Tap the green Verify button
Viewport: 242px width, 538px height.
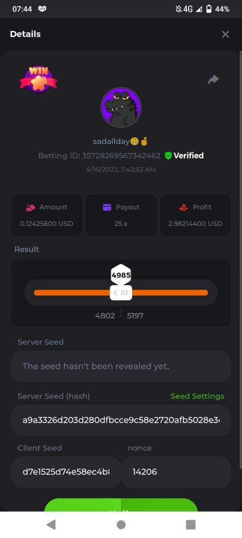tap(121, 505)
